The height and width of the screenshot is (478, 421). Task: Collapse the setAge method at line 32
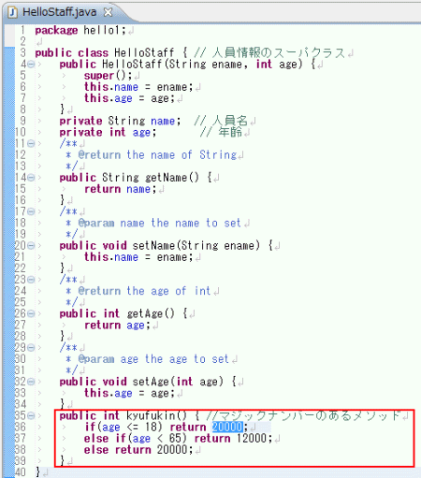(x=31, y=382)
